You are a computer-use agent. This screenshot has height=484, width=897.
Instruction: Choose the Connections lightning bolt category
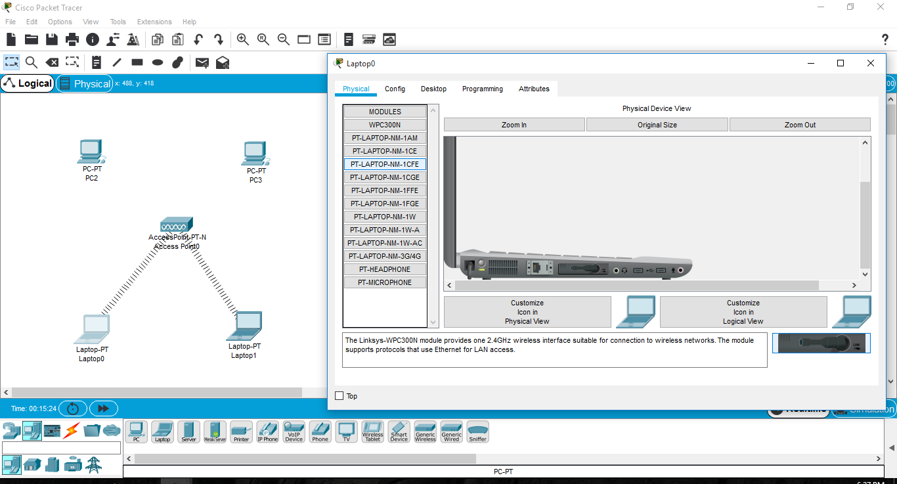point(72,431)
